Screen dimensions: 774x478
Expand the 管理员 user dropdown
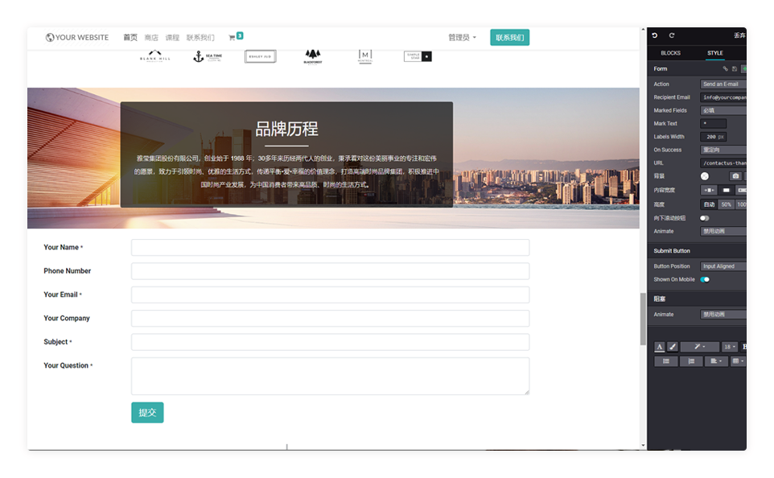462,38
